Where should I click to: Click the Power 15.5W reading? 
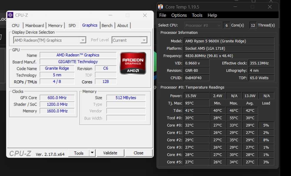tap(197, 96)
